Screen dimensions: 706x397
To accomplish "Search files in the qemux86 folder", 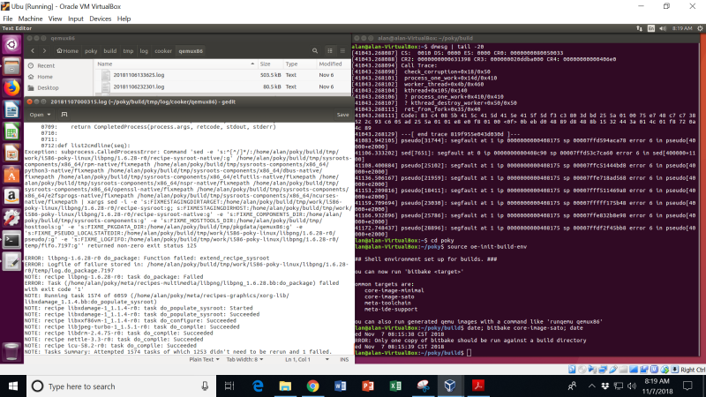I will (315, 51).
